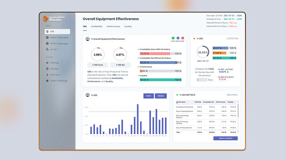Click gauge icon beside % Overall Equipment Effectiveness

click(87, 39)
